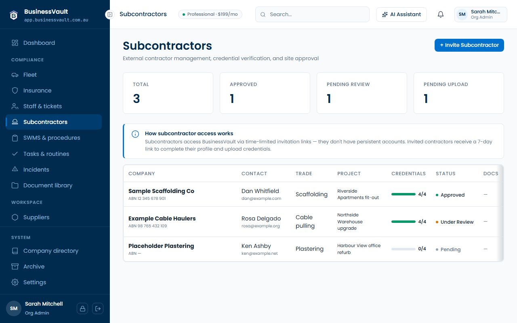This screenshot has height=323, width=517.
Task: Click the SWMS clipboard icon
Action: coord(15,138)
